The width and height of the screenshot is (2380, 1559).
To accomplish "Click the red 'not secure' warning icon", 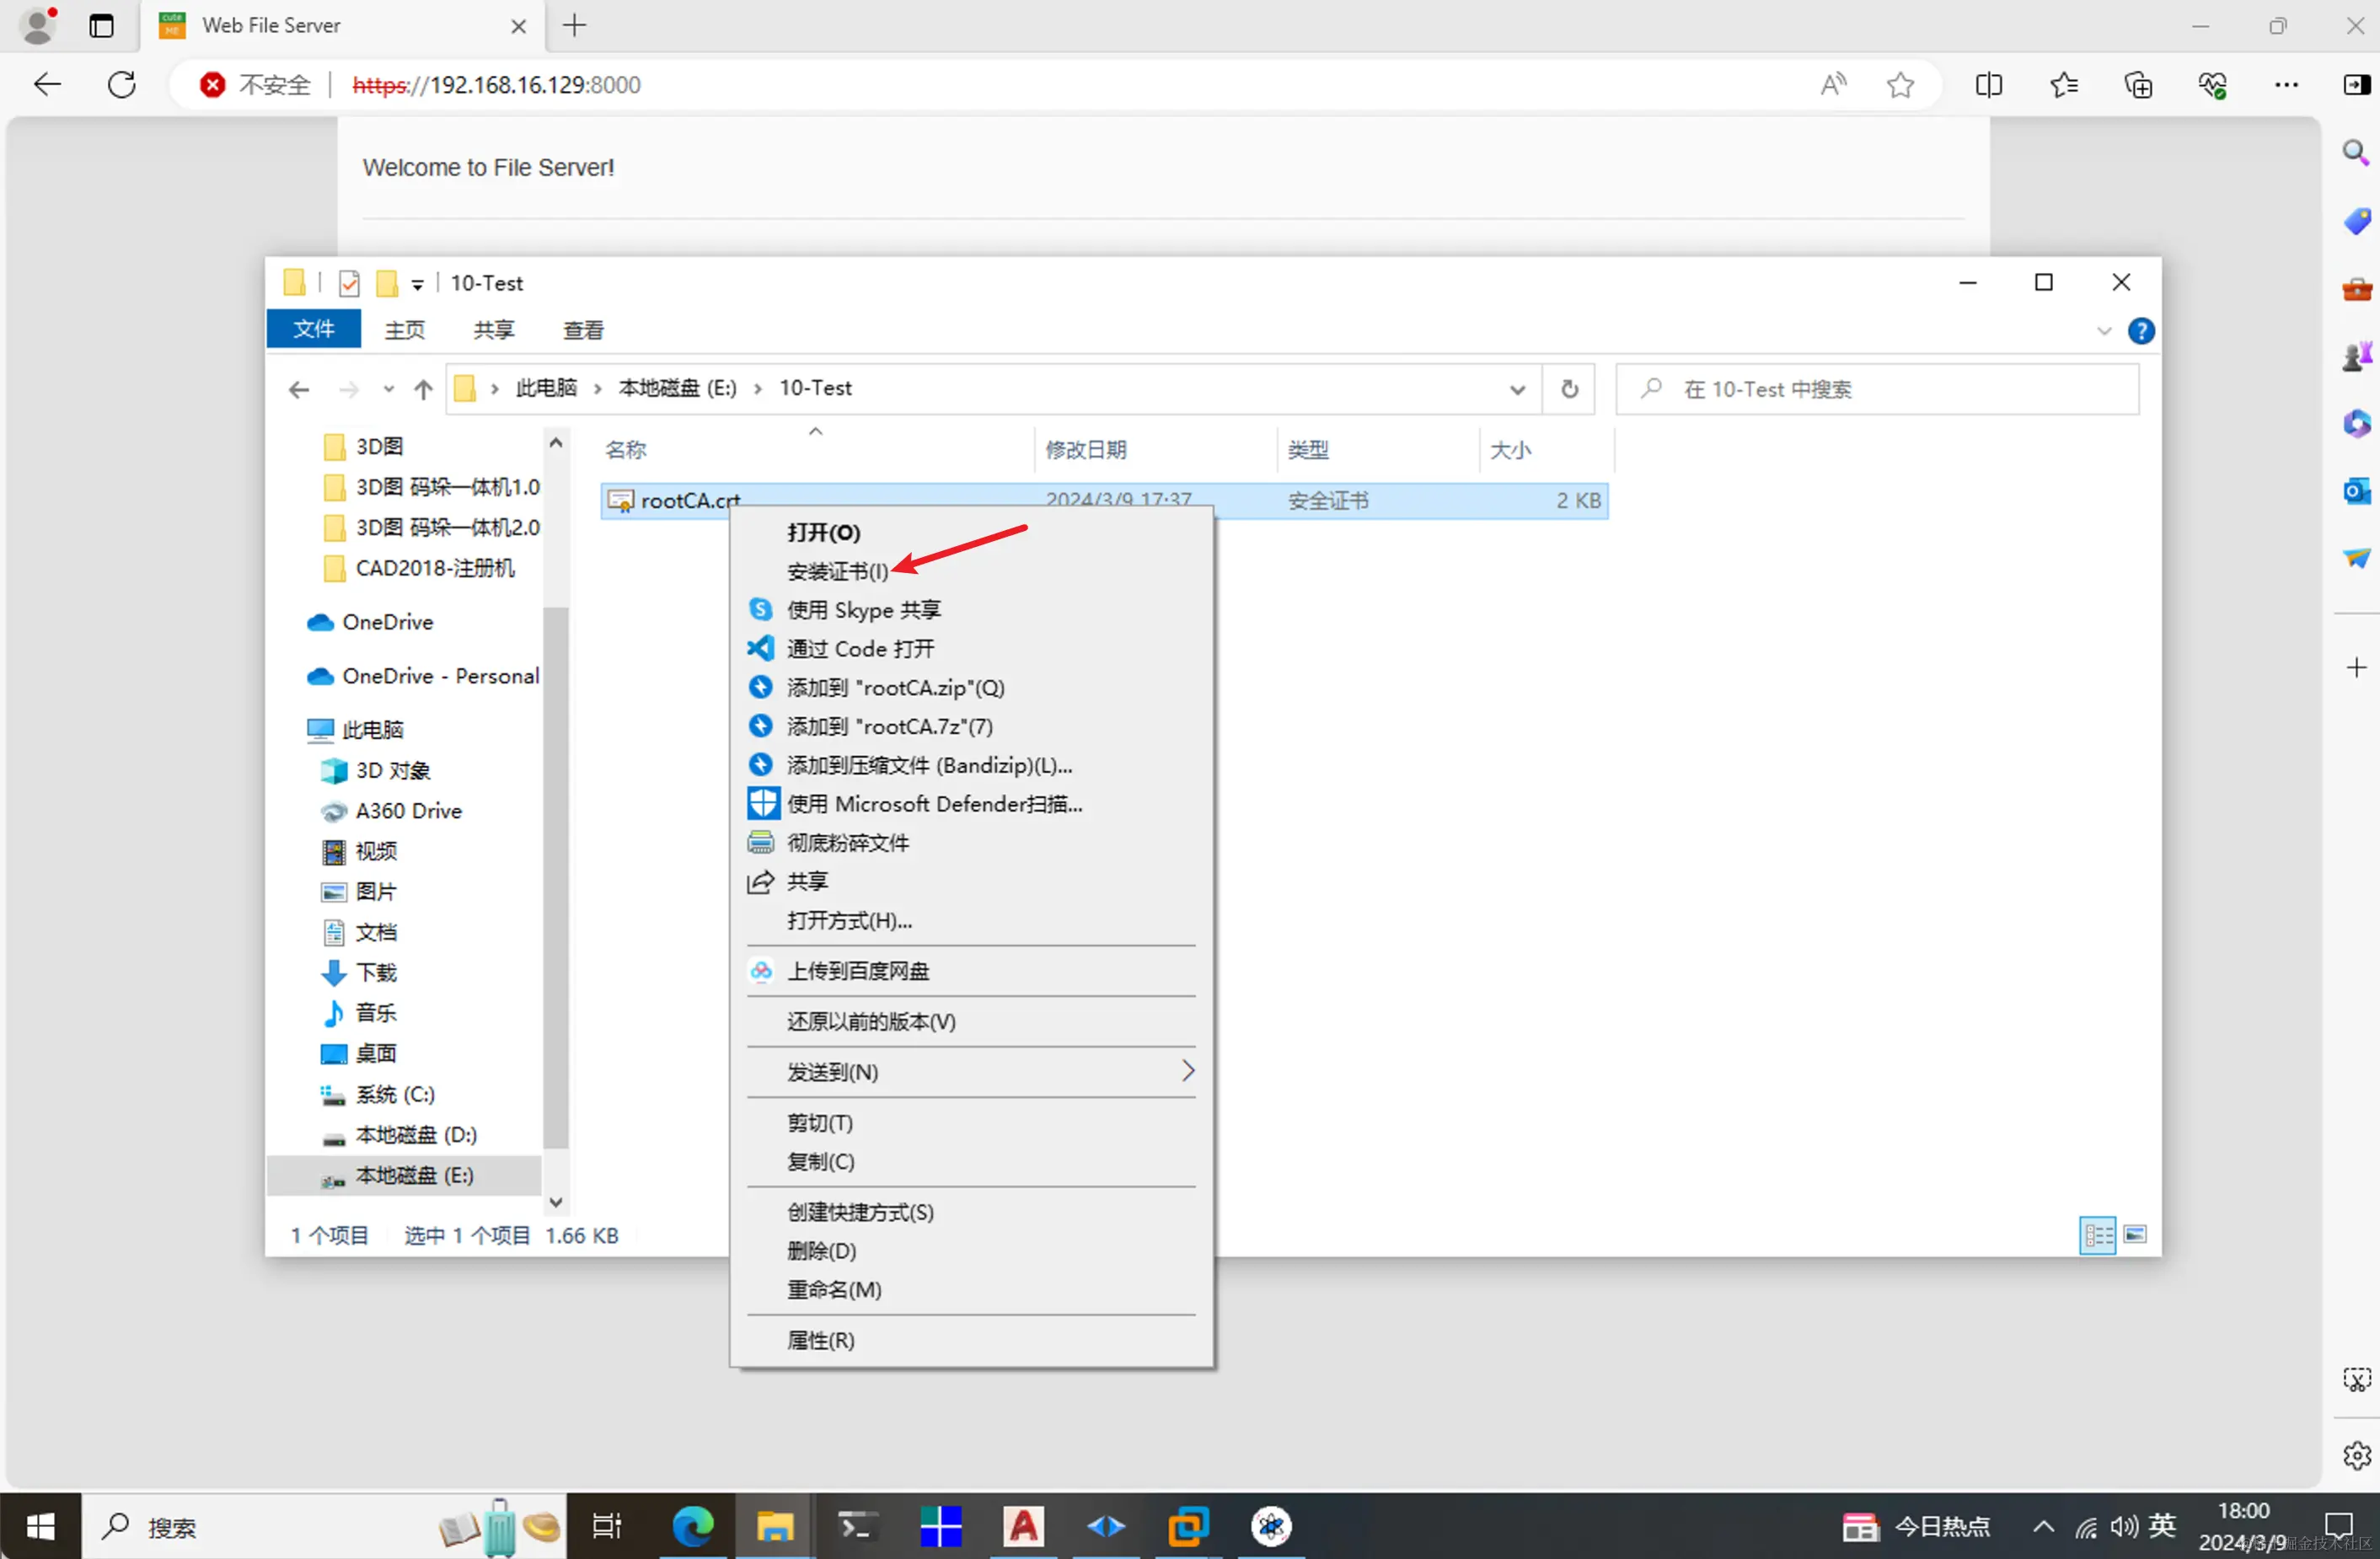I will pyautogui.click(x=212, y=85).
